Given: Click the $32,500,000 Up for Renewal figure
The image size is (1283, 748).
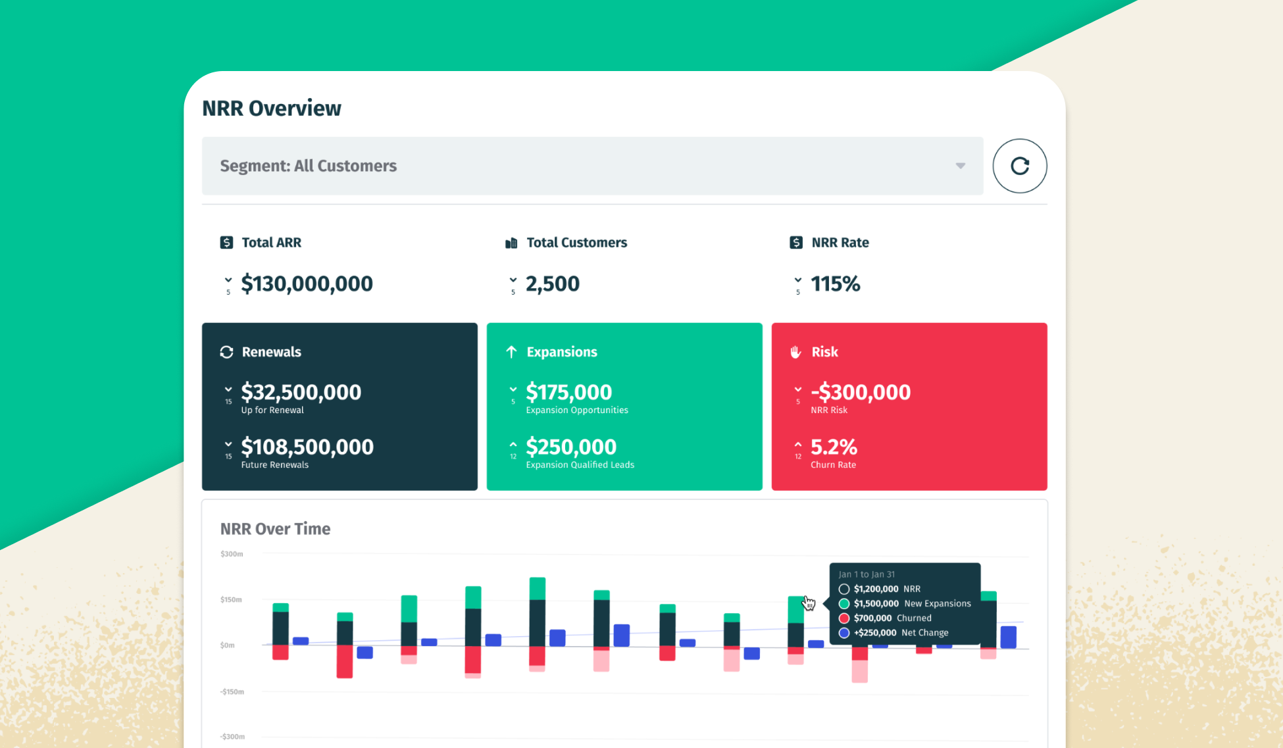Looking at the screenshot, I should [x=301, y=391].
